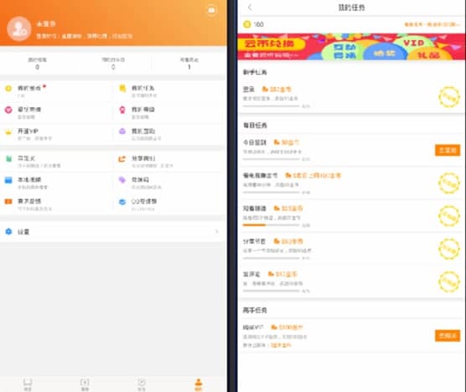
Task: Expand the 设置 row using its right chevron
Action: coord(216,231)
